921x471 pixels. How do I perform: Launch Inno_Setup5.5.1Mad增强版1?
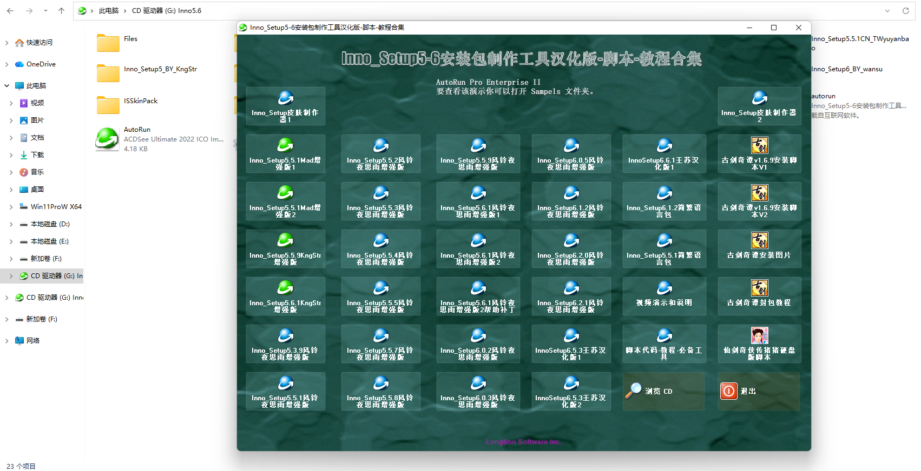tap(286, 153)
